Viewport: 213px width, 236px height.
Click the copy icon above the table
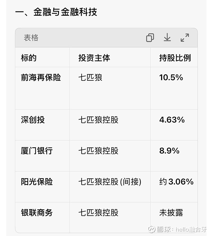pyautogui.click(x=150, y=38)
